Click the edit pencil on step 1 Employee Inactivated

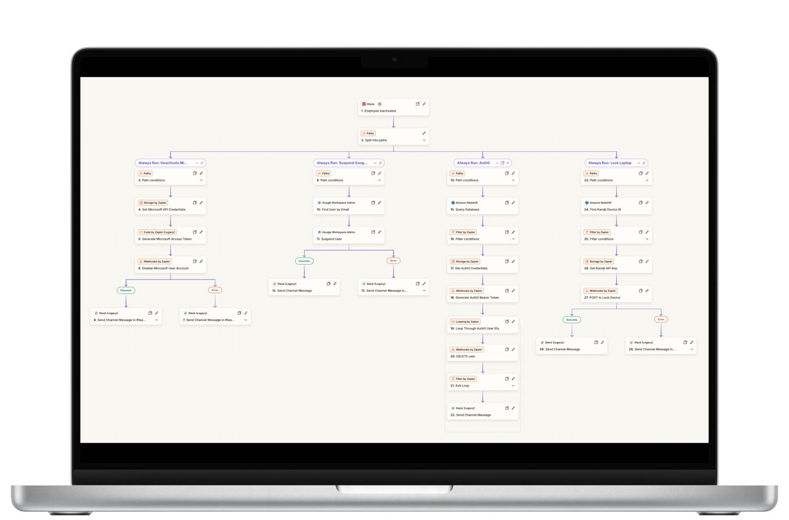(424, 104)
